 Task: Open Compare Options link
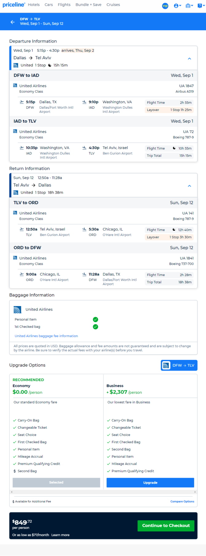tap(182, 501)
